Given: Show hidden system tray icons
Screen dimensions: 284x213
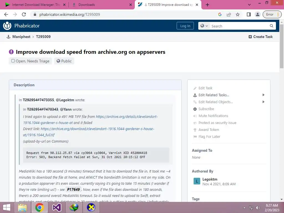Looking at the screenshot, I should (x=244, y=207).
